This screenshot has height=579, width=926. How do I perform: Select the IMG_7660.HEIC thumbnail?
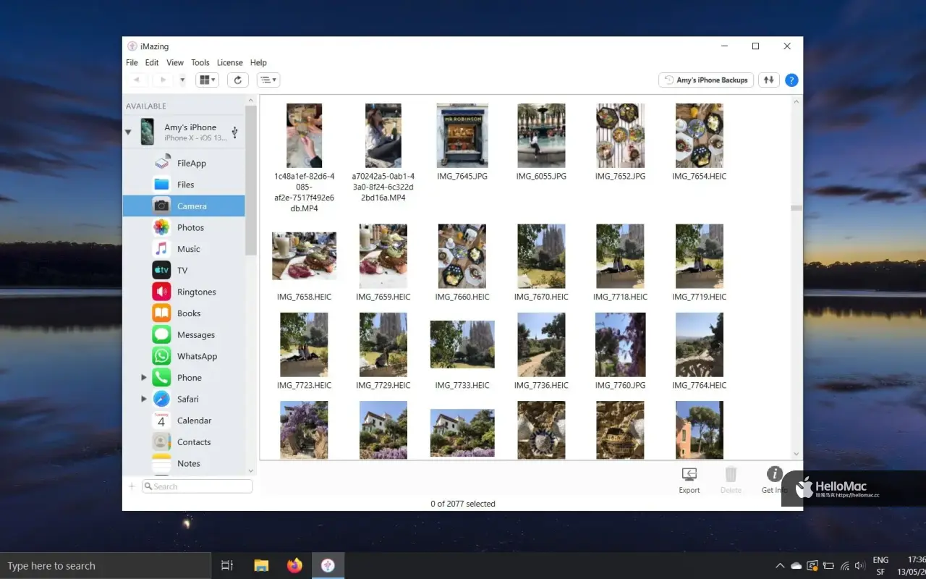pos(462,256)
